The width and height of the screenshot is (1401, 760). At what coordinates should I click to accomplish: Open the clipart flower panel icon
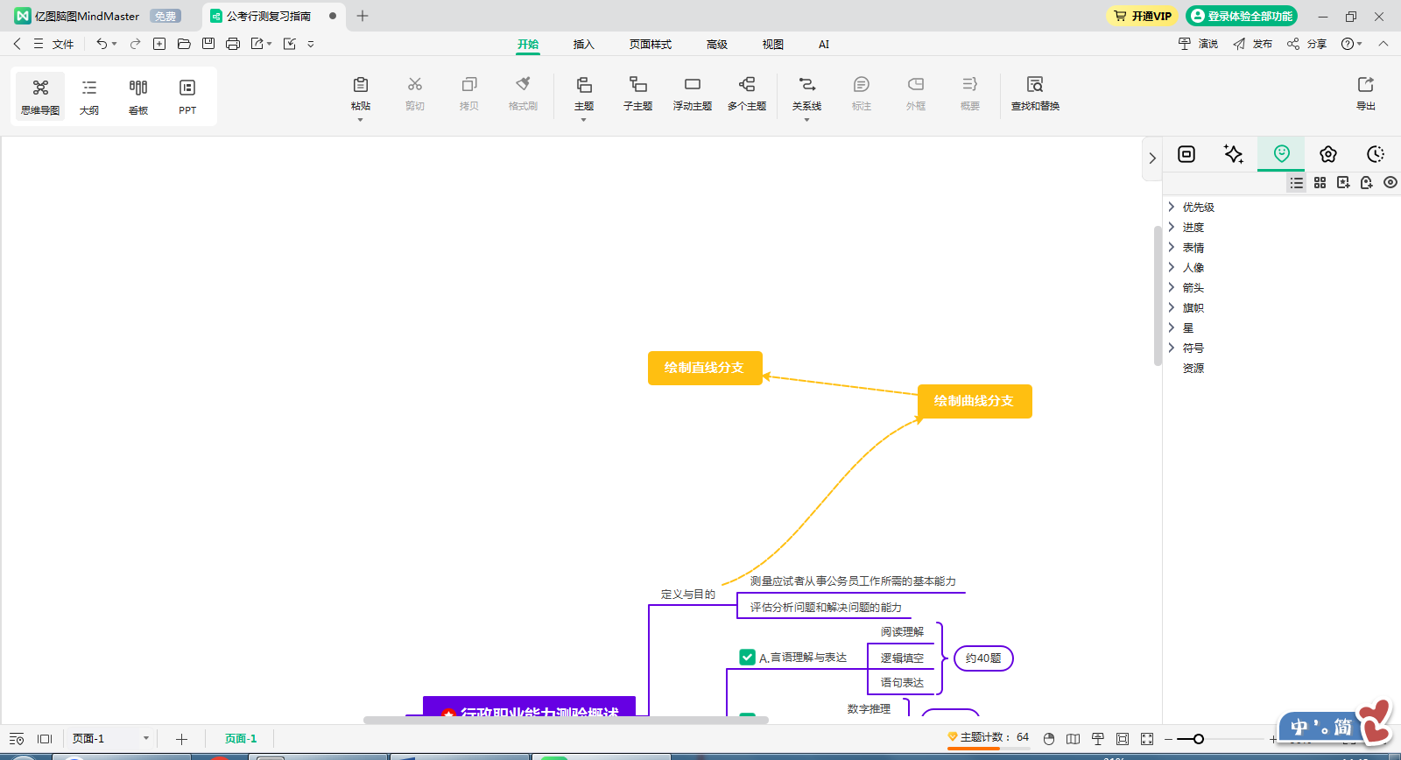[x=1328, y=154]
